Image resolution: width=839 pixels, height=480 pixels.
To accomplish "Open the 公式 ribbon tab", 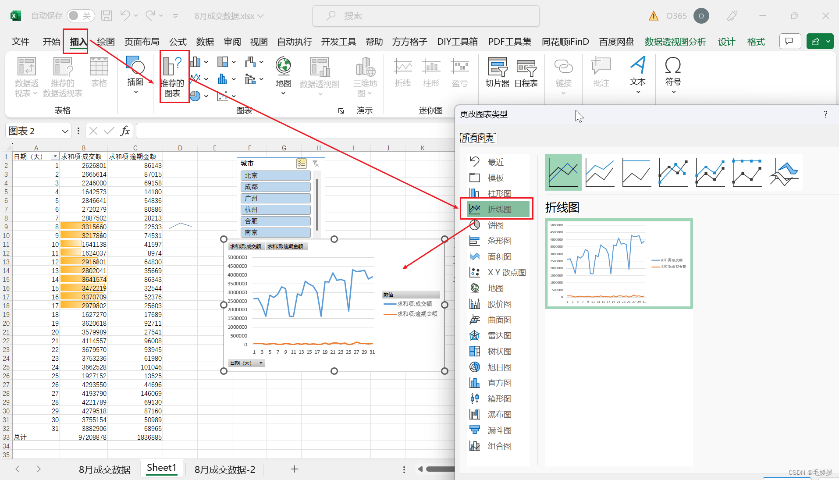I will click(x=178, y=42).
